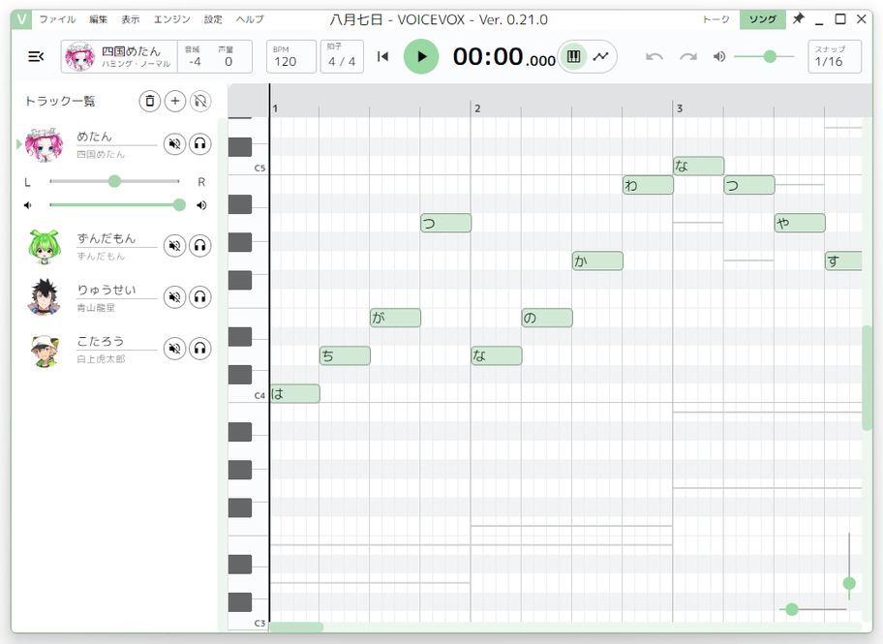This screenshot has height=644, width=883.
Task: Click the green play button
Action: pyautogui.click(x=420, y=56)
